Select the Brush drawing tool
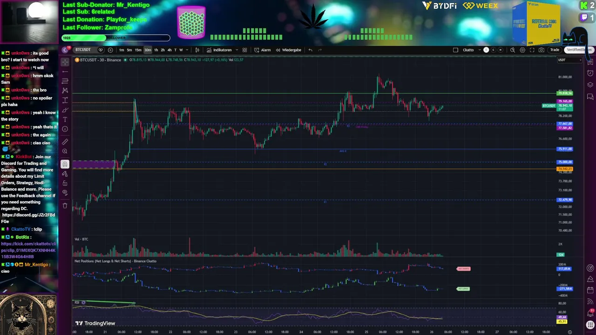Image resolution: width=596 pixels, height=335 pixels. tap(65, 110)
